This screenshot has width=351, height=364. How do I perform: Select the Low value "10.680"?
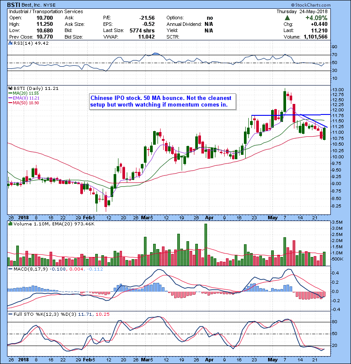pos(45,30)
